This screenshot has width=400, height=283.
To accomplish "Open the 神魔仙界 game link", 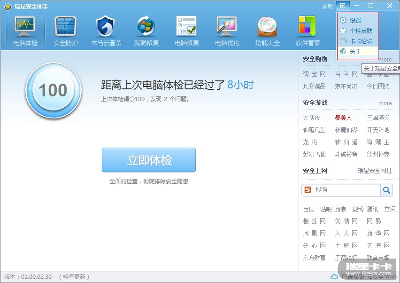I will (346, 130).
